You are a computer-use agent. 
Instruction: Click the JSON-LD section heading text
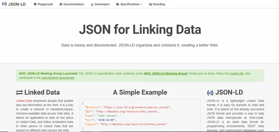pos(229,92)
